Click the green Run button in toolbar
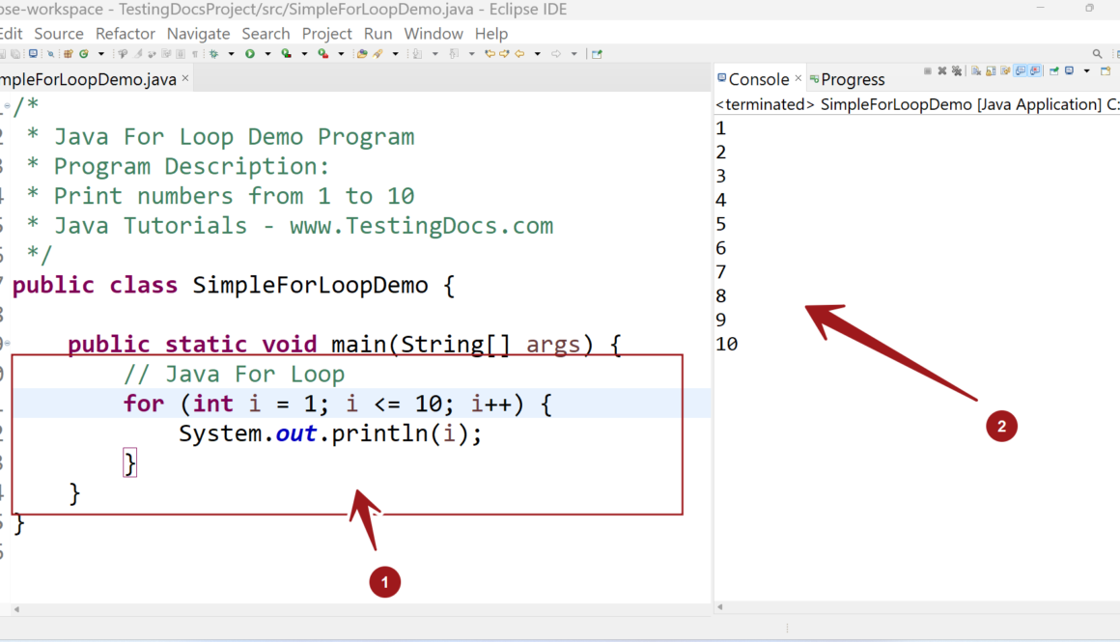This screenshot has width=1120, height=642. [250, 54]
